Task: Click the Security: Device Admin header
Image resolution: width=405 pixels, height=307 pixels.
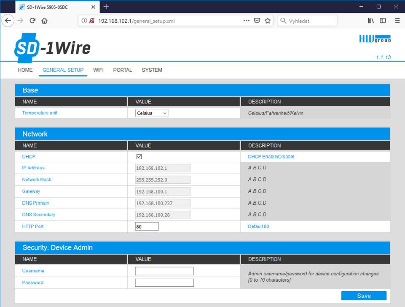Action: point(202,248)
